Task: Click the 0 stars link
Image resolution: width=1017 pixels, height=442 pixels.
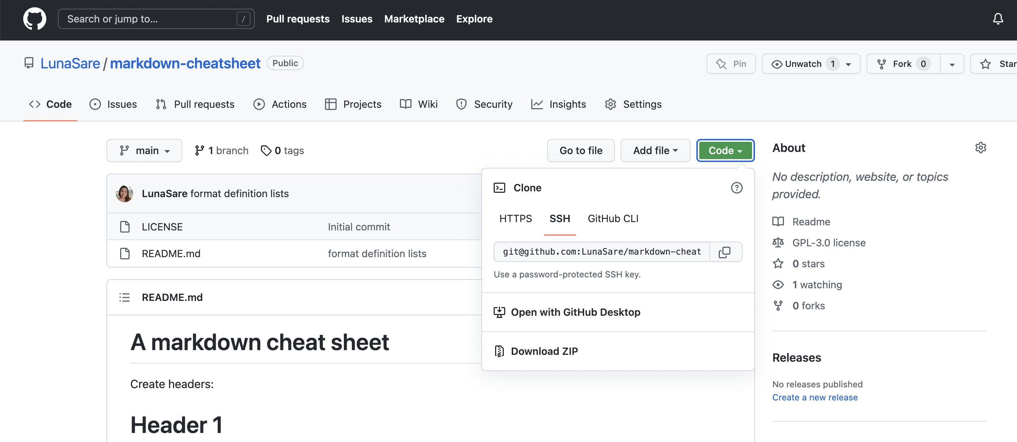Action: [x=808, y=263]
